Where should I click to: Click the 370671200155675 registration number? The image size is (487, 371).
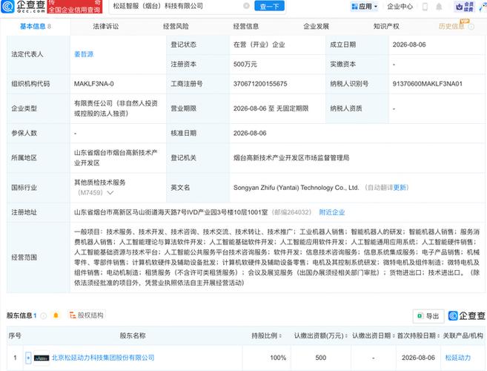pyautogui.click(x=260, y=84)
